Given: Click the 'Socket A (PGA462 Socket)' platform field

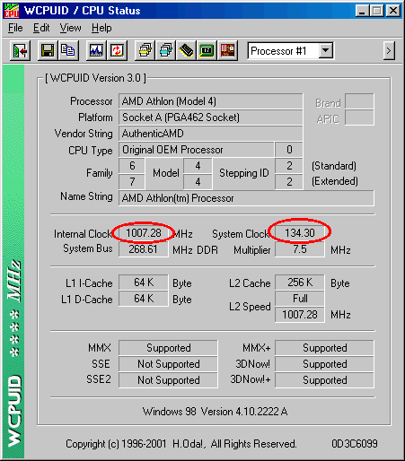Looking at the screenshot, I should click(x=211, y=117).
